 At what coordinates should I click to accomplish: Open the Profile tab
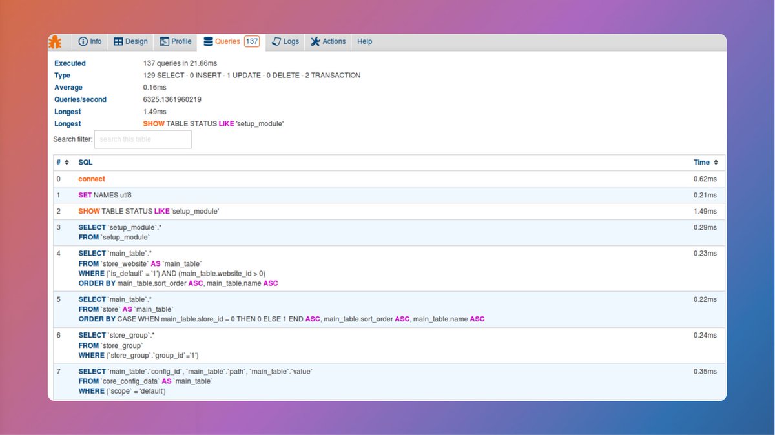click(176, 41)
